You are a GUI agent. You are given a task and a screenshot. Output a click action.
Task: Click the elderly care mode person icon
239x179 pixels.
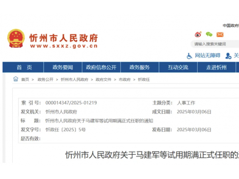tap(228, 56)
